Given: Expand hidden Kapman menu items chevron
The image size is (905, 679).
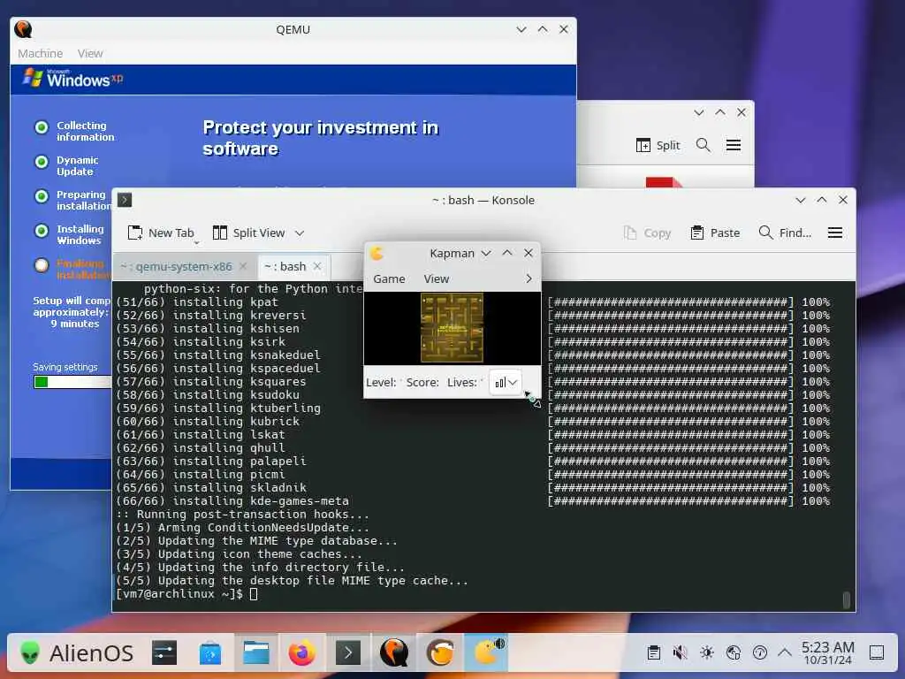Looking at the screenshot, I should click(529, 278).
